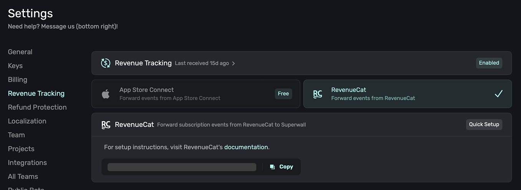Viewport: 521px width, 190px height.
Task: Click the Apple logo icon
Action: tap(106, 94)
